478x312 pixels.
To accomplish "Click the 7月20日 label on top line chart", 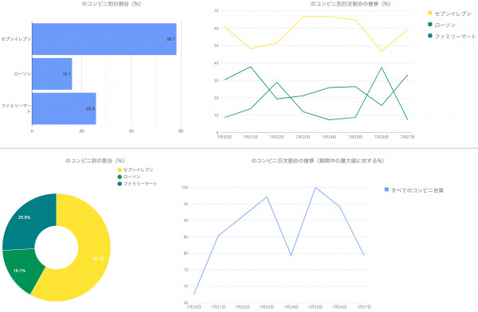I will click(x=225, y=137).
